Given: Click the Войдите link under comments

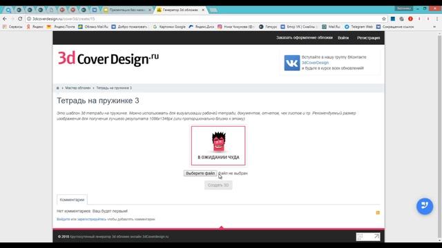Looking at the screenshot, I should (x=63, y=219).
